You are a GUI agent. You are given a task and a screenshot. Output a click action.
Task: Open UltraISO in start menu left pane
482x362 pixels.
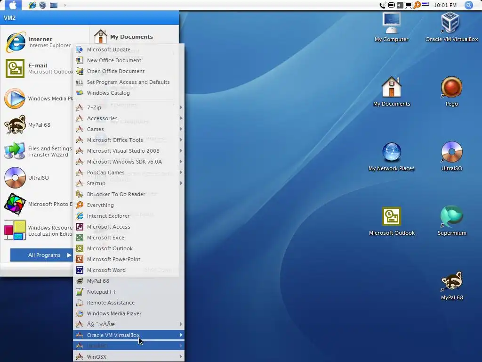coord(39,178)
